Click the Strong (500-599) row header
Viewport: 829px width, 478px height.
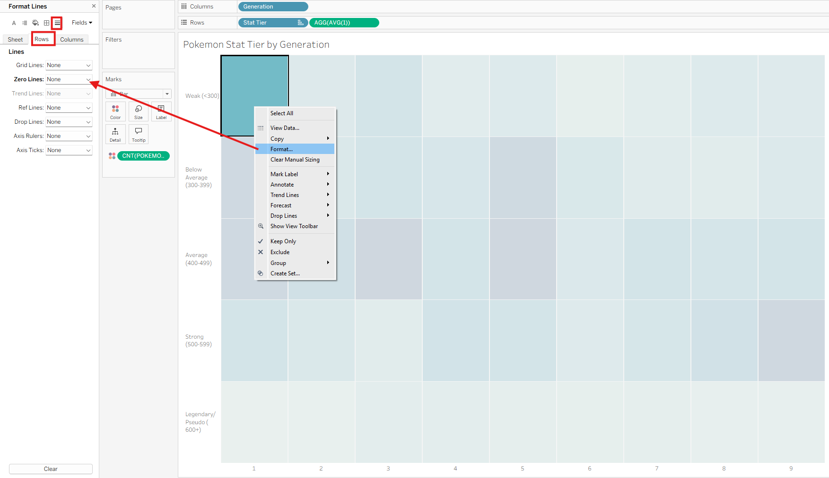199,341
